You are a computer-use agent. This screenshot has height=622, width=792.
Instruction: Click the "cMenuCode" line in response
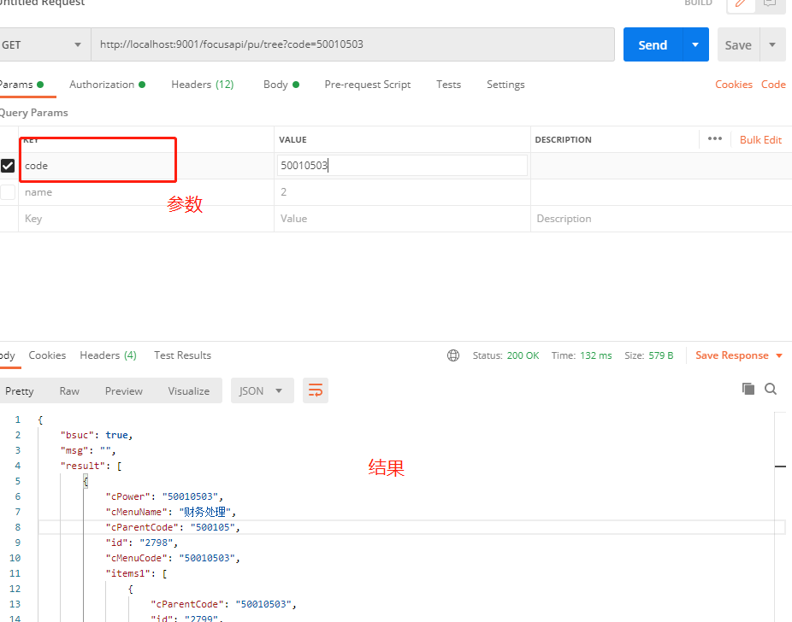click(x=173, y=558)
